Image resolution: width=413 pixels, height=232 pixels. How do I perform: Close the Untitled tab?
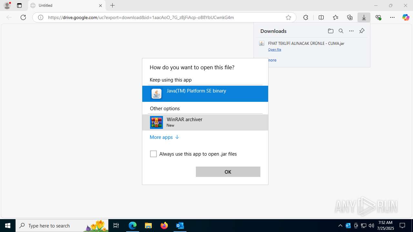pos(100,5)
